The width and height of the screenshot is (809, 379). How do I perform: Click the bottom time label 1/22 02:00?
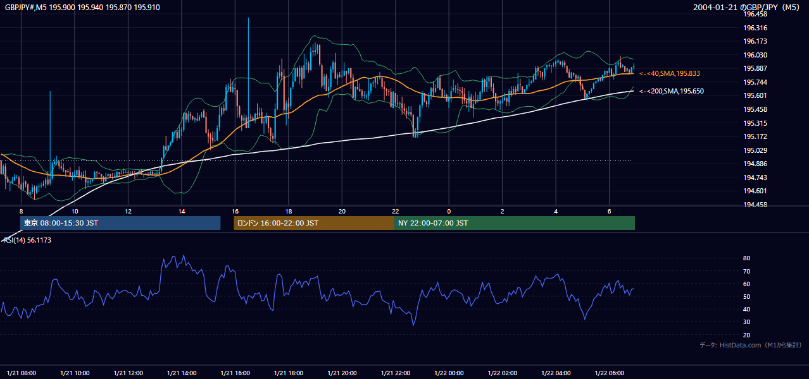pyautogui.click(x=503, y=373)
